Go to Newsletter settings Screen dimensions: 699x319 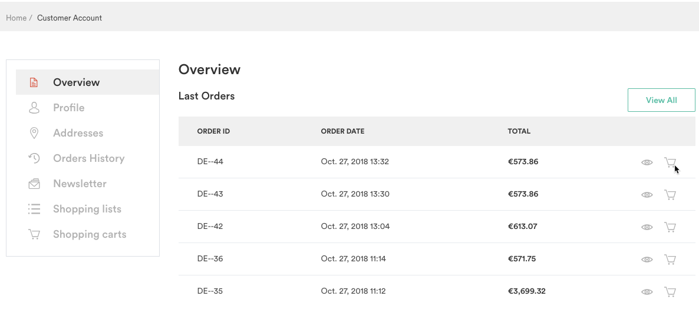[80, 184]
